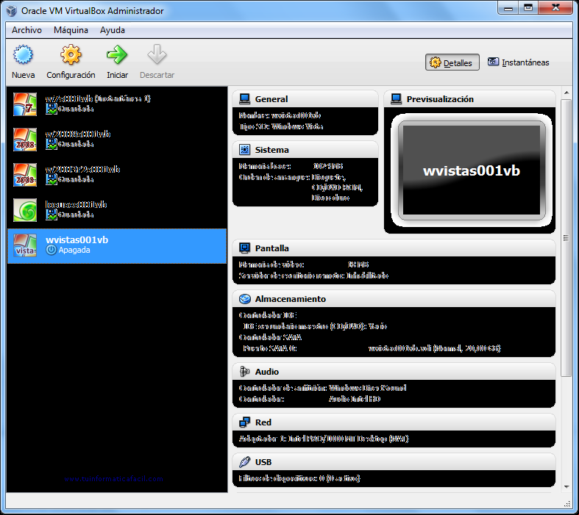Screen dimensions: 579x515
Task: Click the details scrollbar up arrow
Action: point(566,93)
